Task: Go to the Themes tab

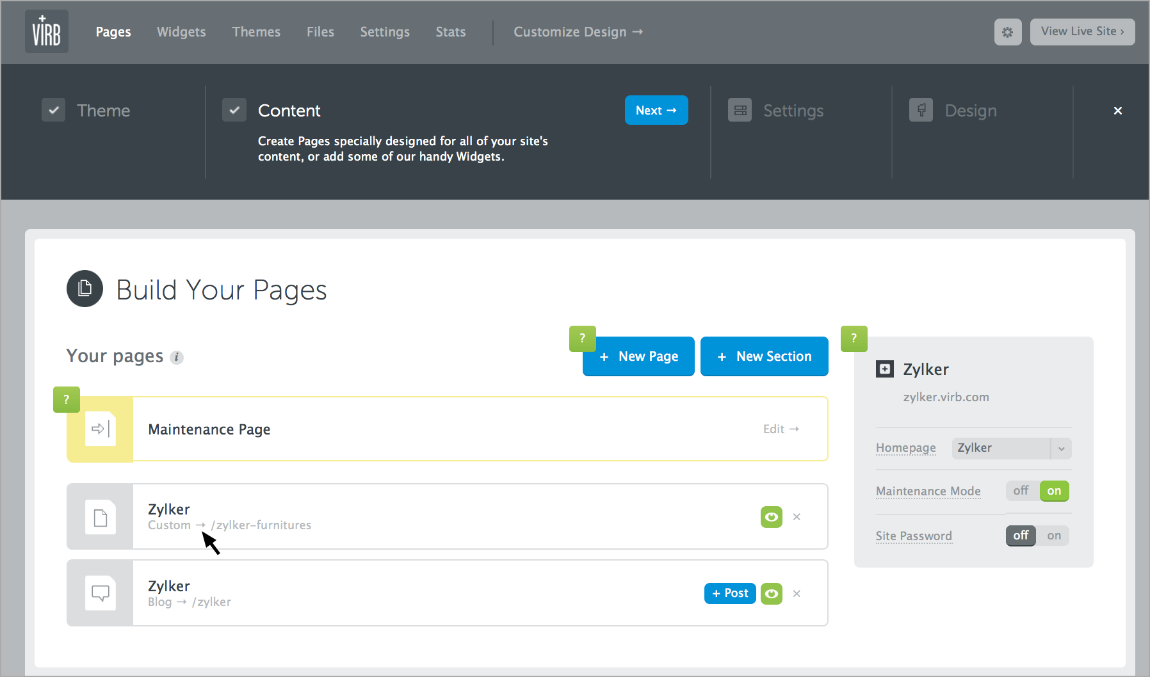Action: coord(256,32)
